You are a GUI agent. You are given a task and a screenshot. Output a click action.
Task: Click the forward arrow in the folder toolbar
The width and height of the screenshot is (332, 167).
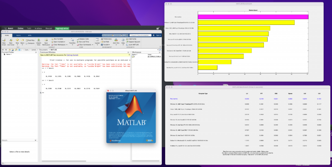click(6, 50)
